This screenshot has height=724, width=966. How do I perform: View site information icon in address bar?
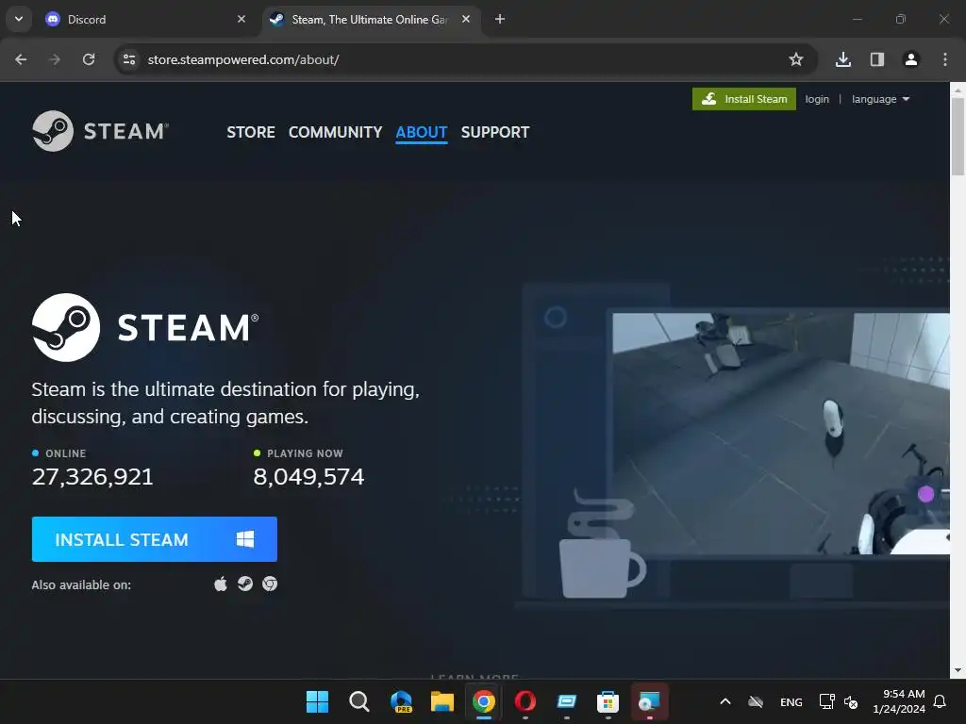pos(129,59)
